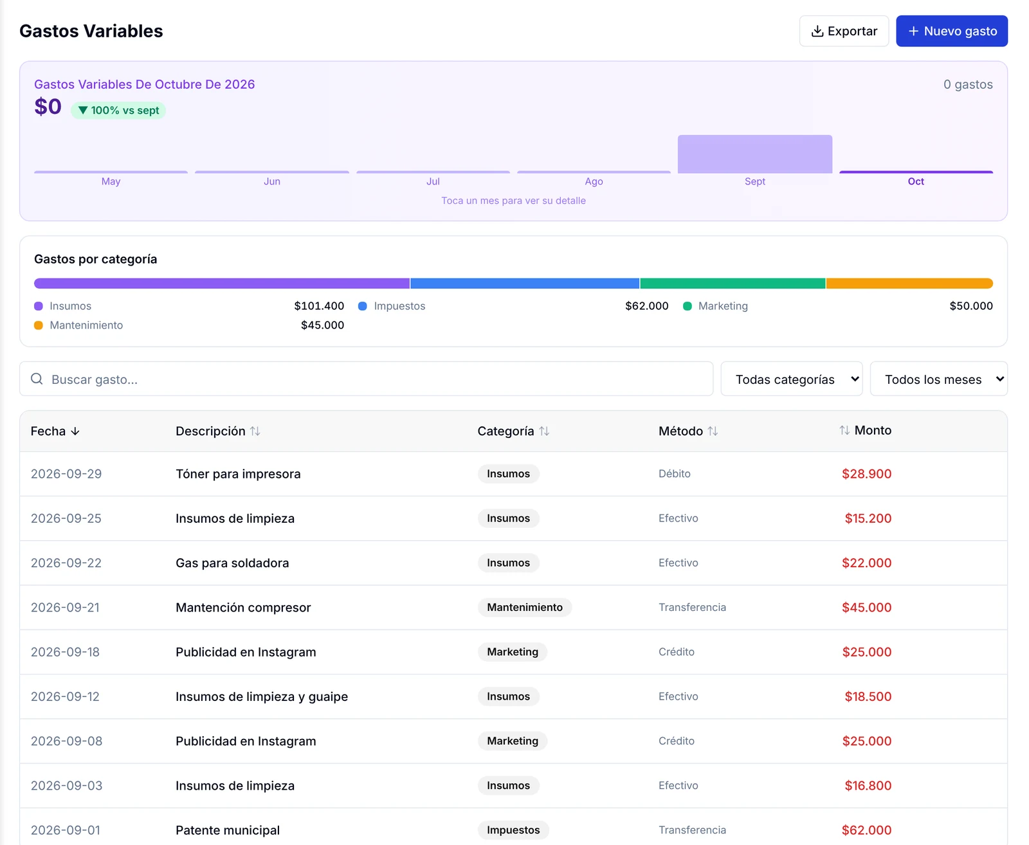Open the Todas categorías dropdown
Screen dimensions: 1029x845
pos(792,379)
